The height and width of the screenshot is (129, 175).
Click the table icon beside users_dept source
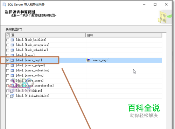(x=12, y=60)
